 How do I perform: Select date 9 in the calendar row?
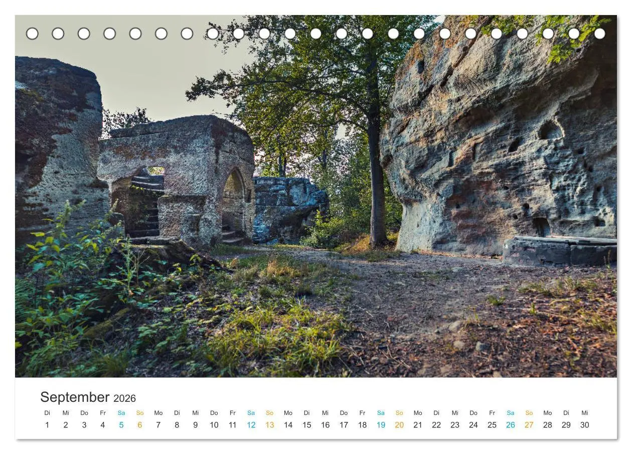(196, 425)
